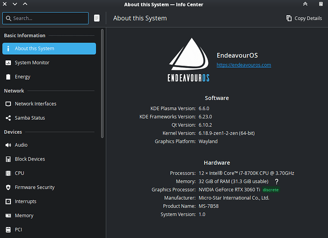Open the System Monitor entry
The height and width of the screenshot is (238, 328).
pos(49,63)
